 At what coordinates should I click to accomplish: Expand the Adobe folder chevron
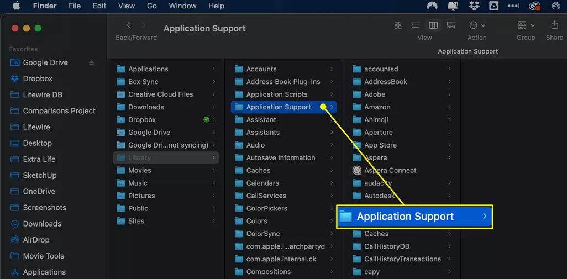pos(449,94)
